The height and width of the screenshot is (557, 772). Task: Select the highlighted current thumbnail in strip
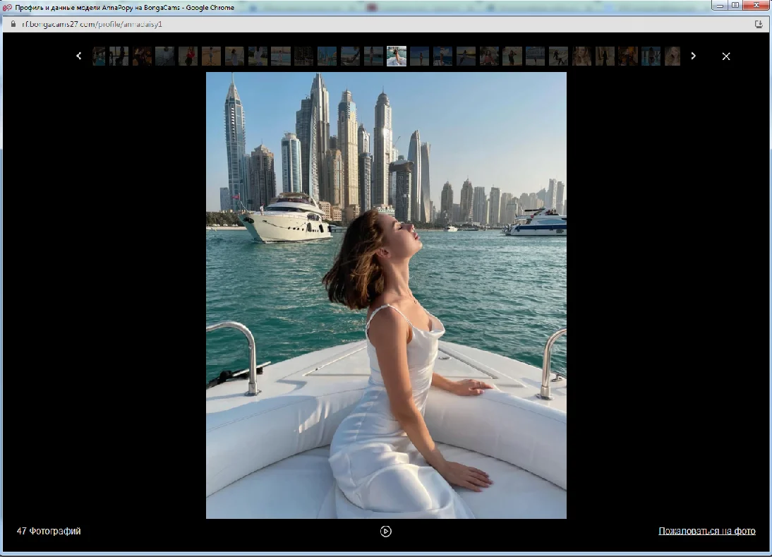(x=397, y=56)
